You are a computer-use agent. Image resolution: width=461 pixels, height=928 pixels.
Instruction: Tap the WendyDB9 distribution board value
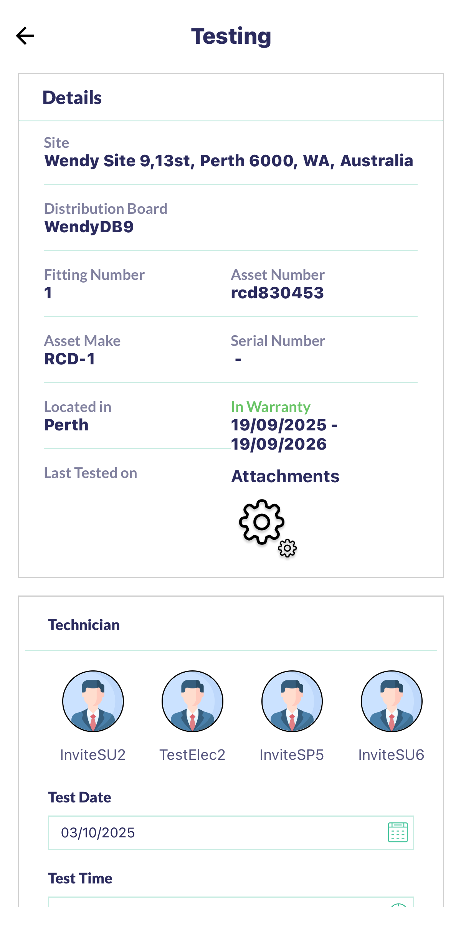pos(89,227)
